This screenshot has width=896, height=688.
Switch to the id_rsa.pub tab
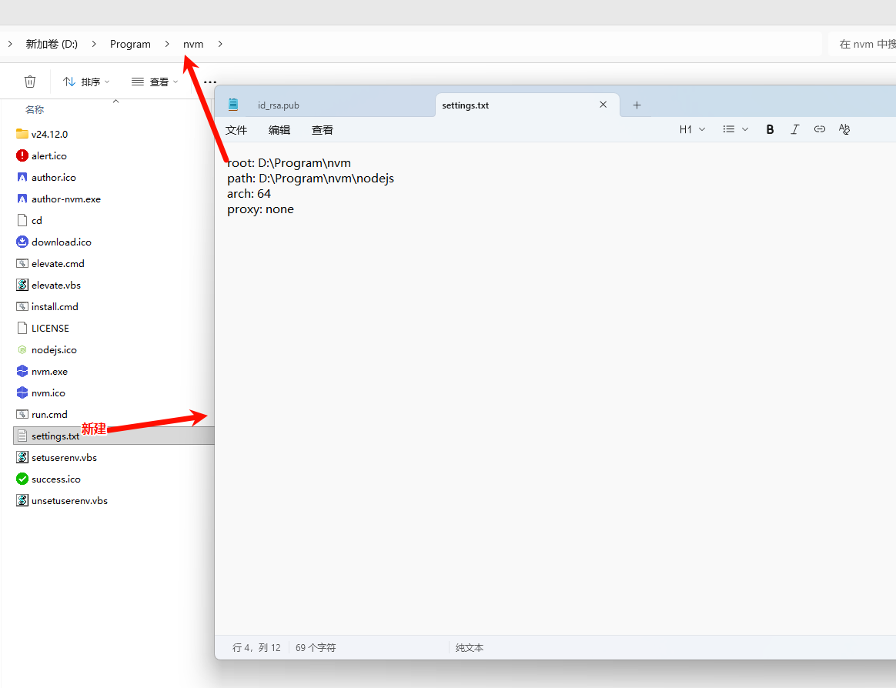tap(278, 105)
